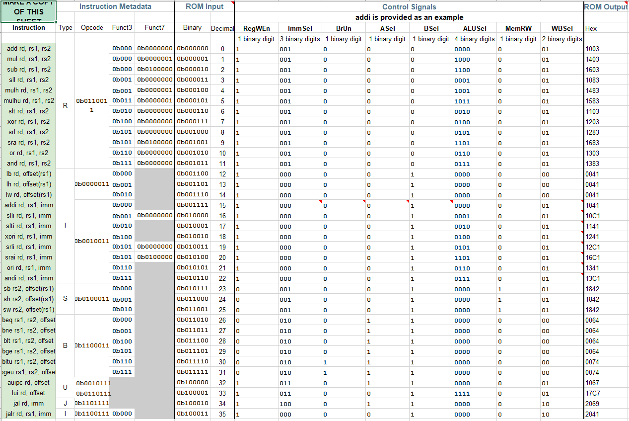
Task: Select the '3 binary digits' hint cell
Action: [x=300, y=39]
